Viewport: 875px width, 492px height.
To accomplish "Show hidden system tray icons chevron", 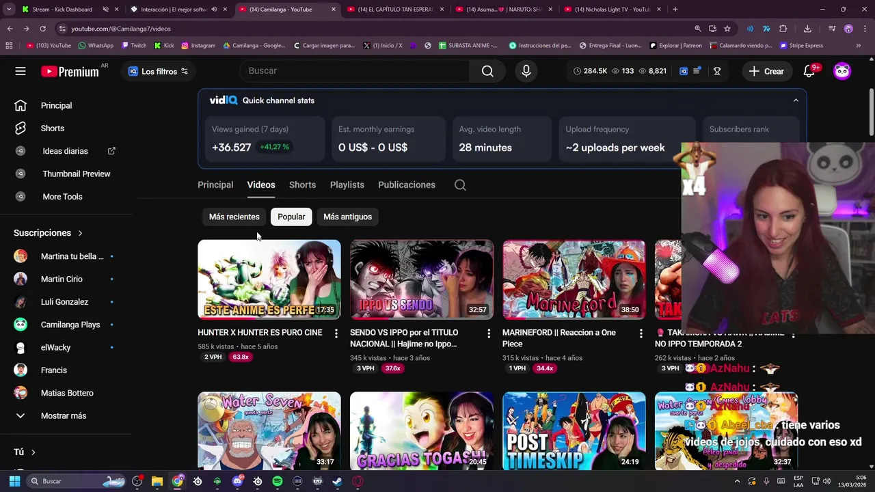I will tap(737, 481).
